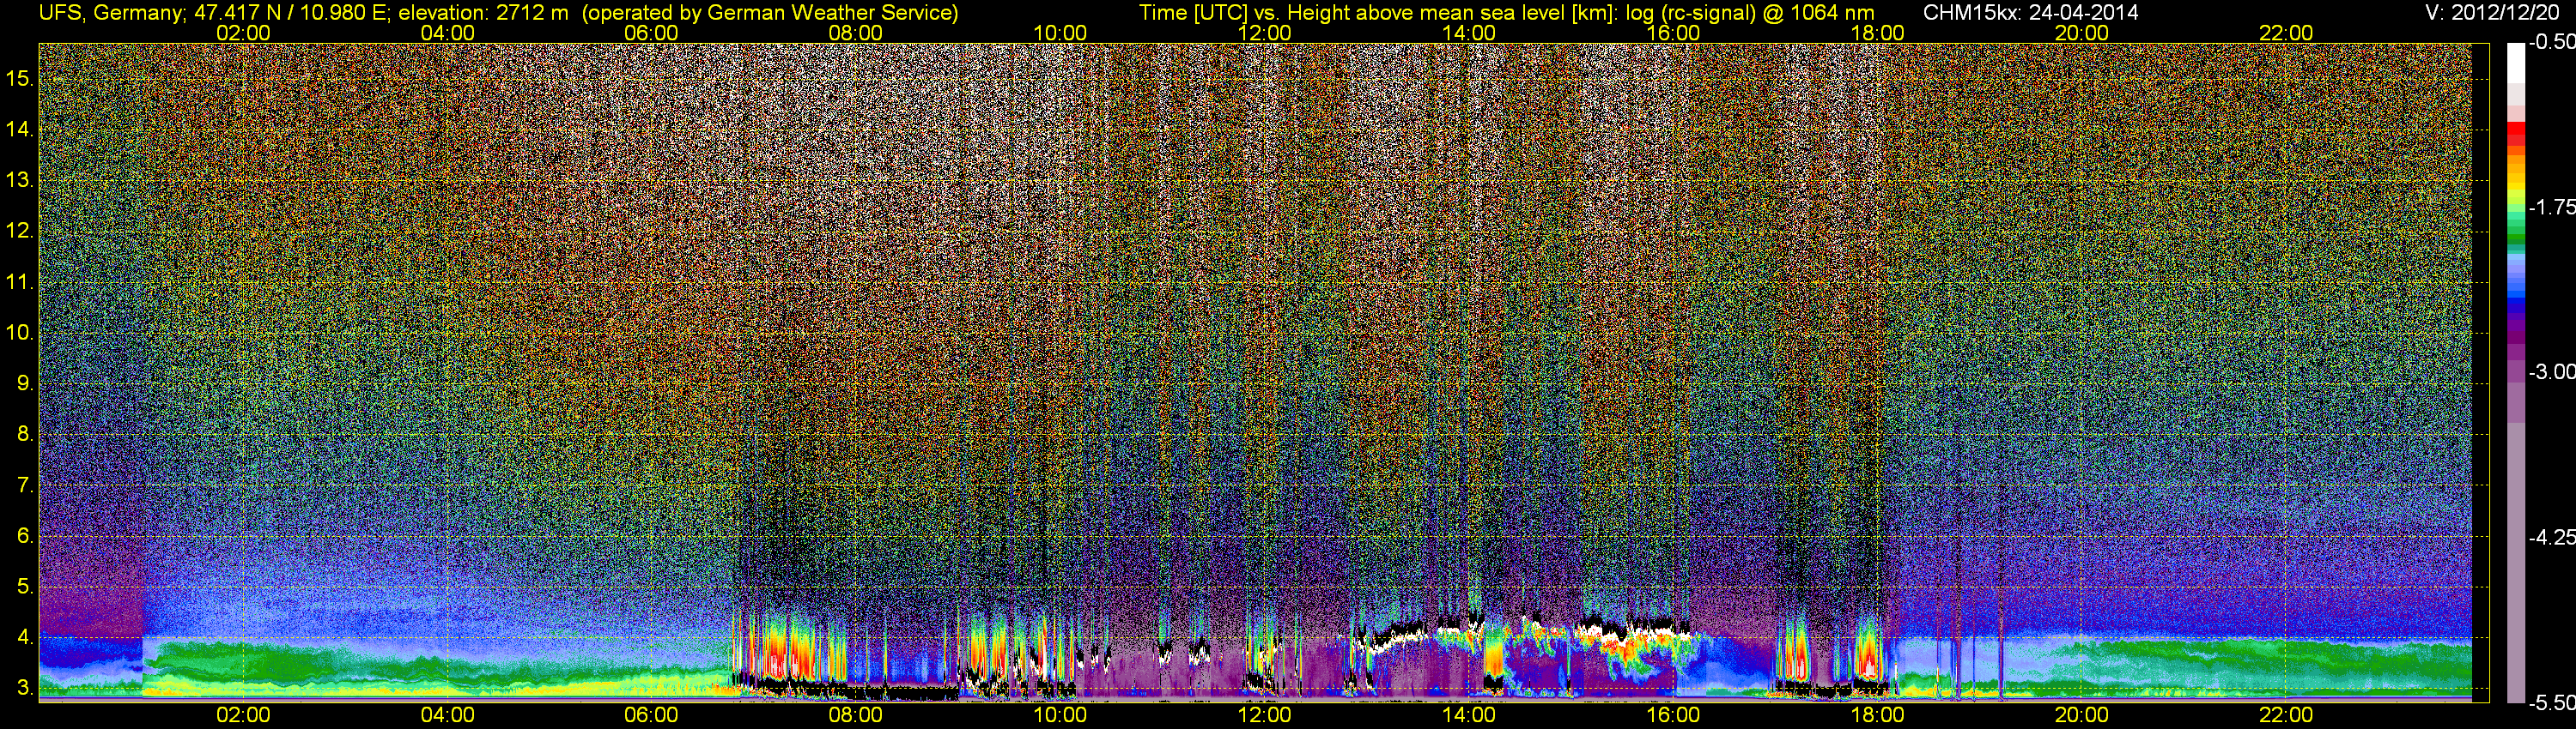Image resolution: width=2576 pixels, height=729 pixels.
Task: Click "04:00" on the top time axis
Action: coord(447,33)
